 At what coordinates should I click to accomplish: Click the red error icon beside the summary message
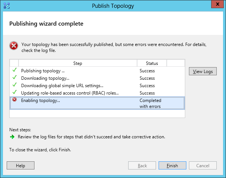point(14,46)
